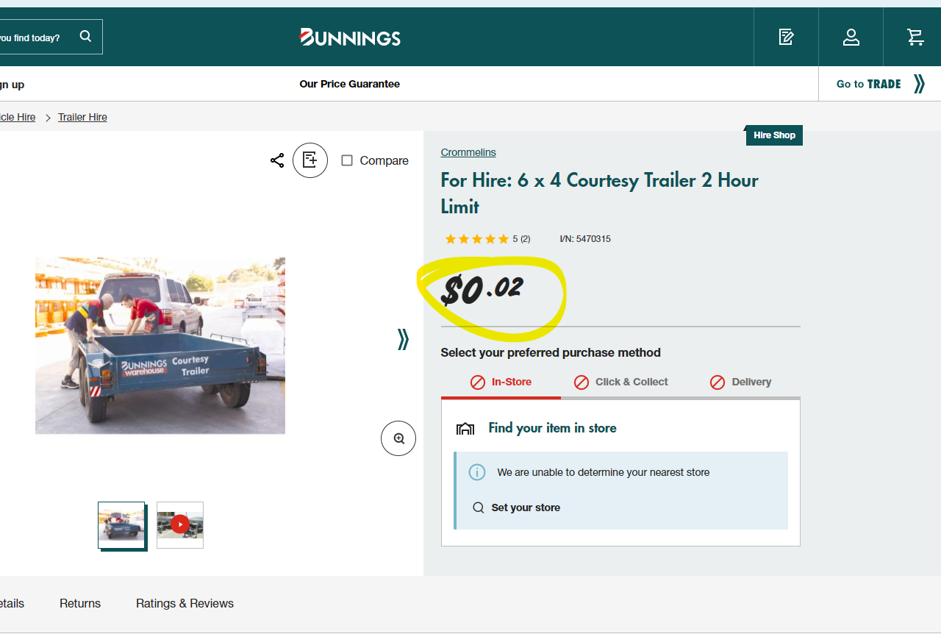
Task: Open the account profile icon
Action: [851, 37]
